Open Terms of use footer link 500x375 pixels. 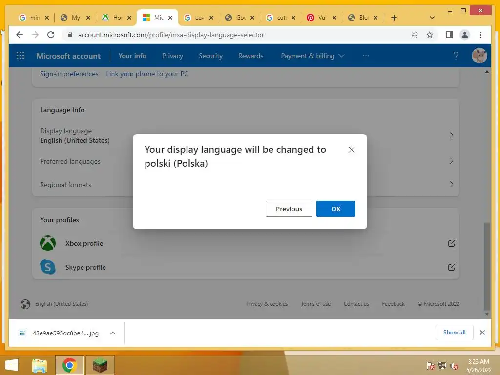(316, 304)
